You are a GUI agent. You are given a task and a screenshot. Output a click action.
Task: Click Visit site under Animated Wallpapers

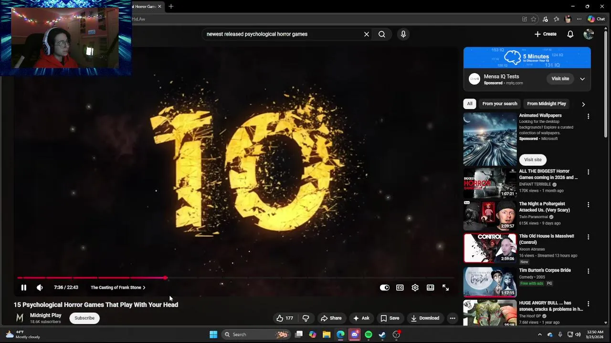[533, 160]
